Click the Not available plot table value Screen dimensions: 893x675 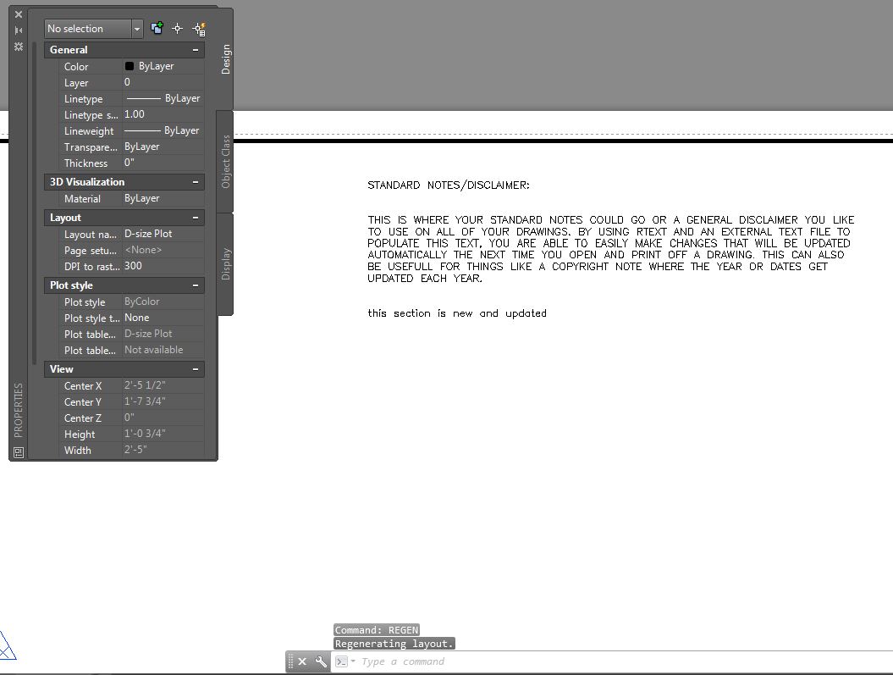coord(163,350)
